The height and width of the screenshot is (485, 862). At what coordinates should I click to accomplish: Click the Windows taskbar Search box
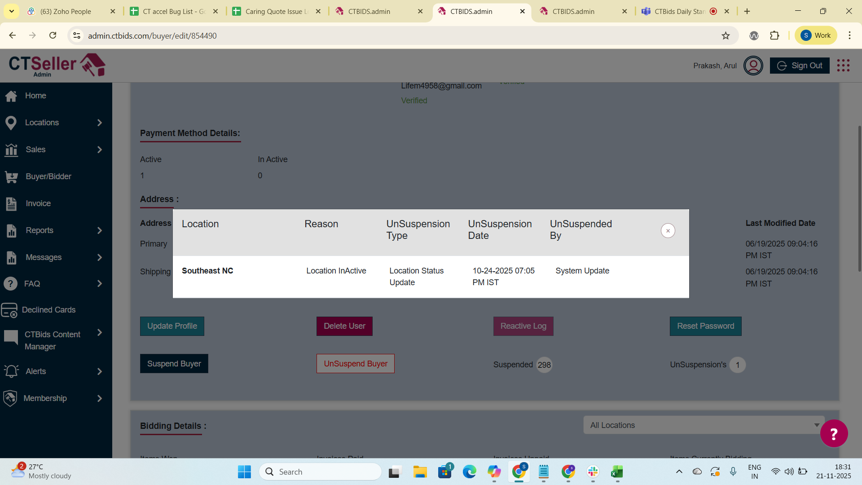tap(321, 472)
